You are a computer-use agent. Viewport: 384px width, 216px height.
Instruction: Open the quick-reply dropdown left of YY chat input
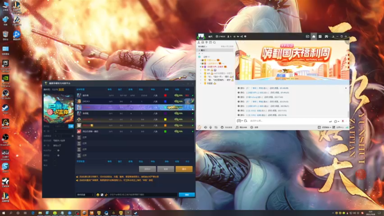click(240, 121)
